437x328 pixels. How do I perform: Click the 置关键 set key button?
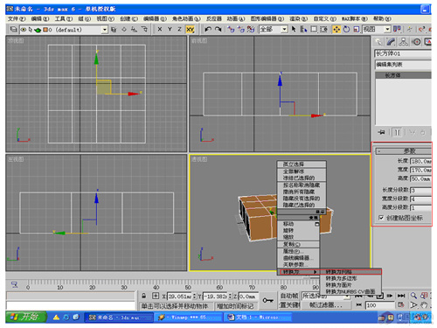coord(289,305)
